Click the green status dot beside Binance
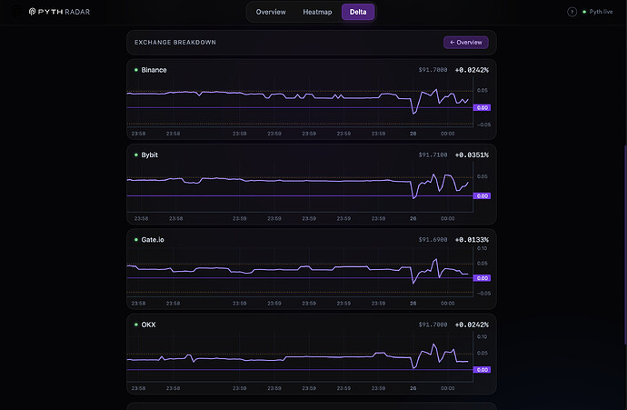The height and width of the screenshot is (410, 627). coord(136,70)
